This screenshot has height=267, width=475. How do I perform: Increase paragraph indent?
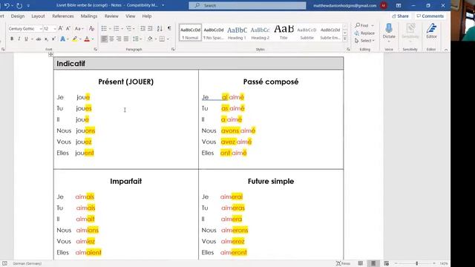coord(150,28)
